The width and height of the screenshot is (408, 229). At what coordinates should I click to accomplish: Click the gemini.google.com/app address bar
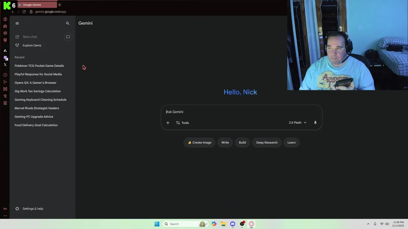click(x=51, y=12)
